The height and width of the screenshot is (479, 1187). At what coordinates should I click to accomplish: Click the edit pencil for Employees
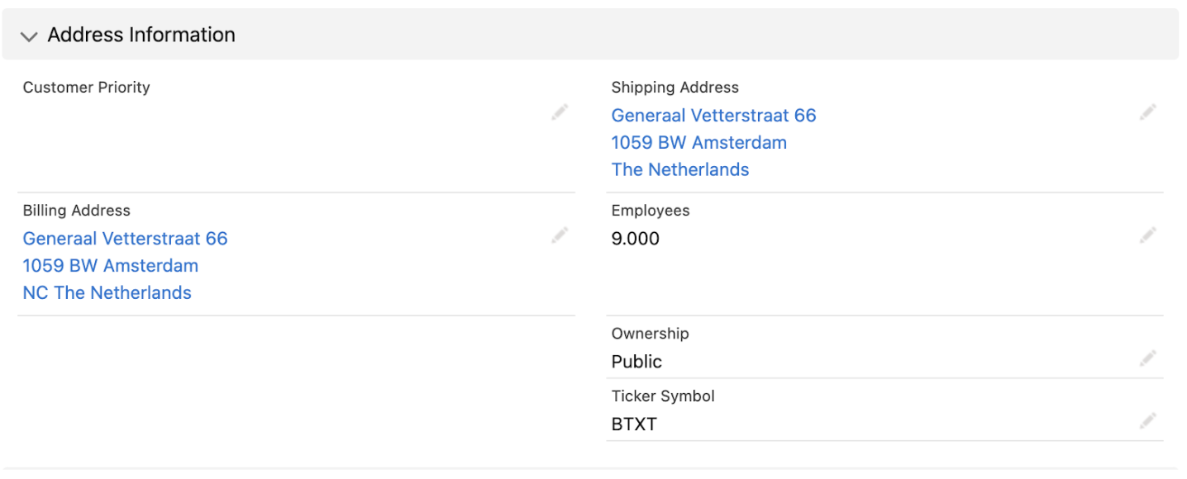point(1147,235)
